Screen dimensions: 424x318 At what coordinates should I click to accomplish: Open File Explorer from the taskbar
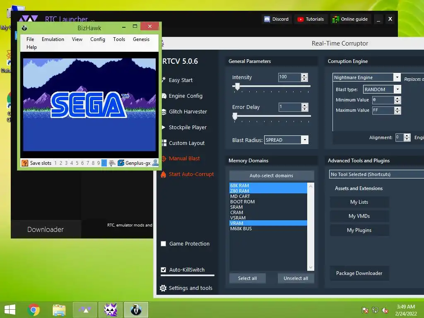click(x=59, y=310)
